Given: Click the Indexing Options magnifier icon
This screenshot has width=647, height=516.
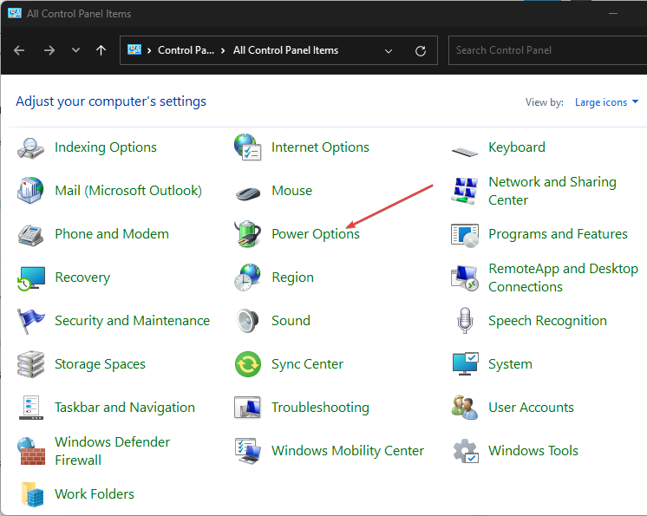Looking at the screenshot, I should click(31, 147).
